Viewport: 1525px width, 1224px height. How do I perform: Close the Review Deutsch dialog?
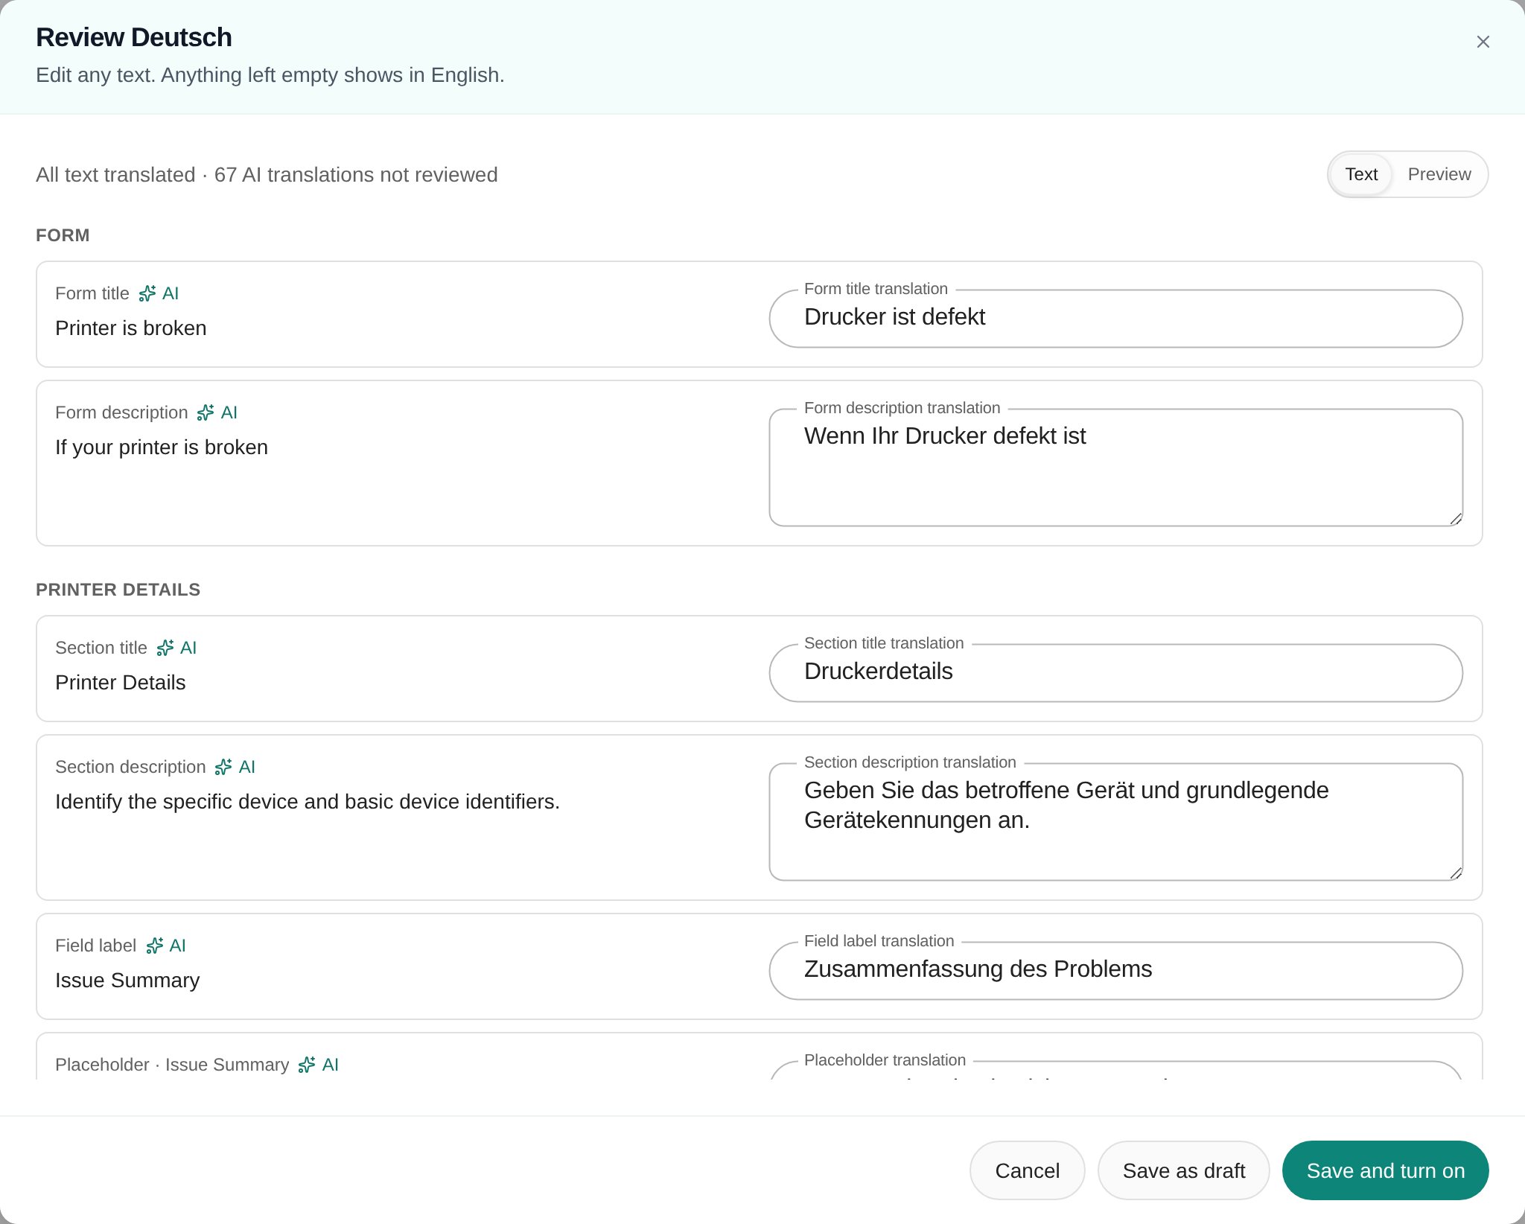[1483, 42]
